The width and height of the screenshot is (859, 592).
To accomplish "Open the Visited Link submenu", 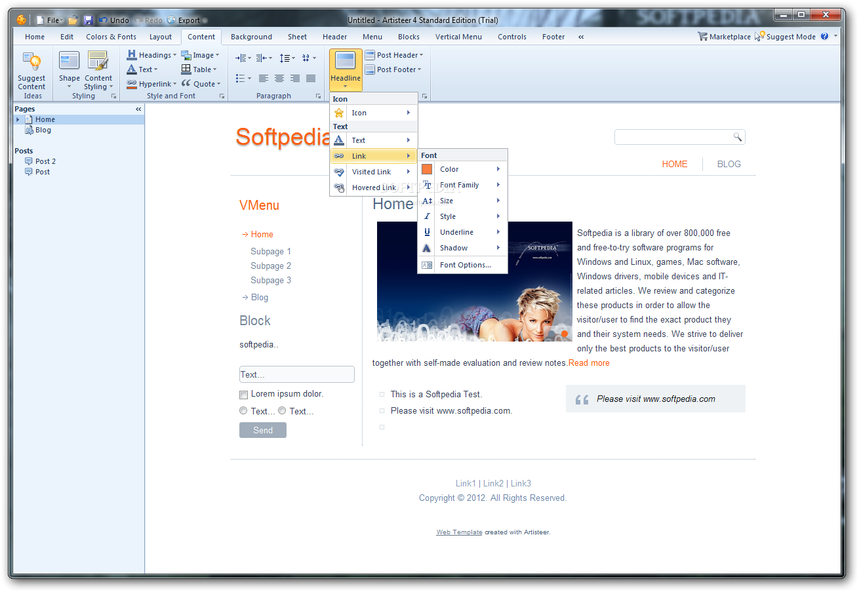I will coord(374,172).
